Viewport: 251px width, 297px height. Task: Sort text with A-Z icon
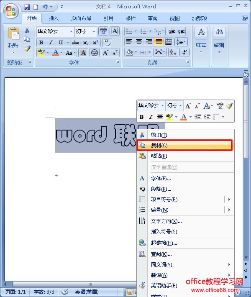[173, 52]
